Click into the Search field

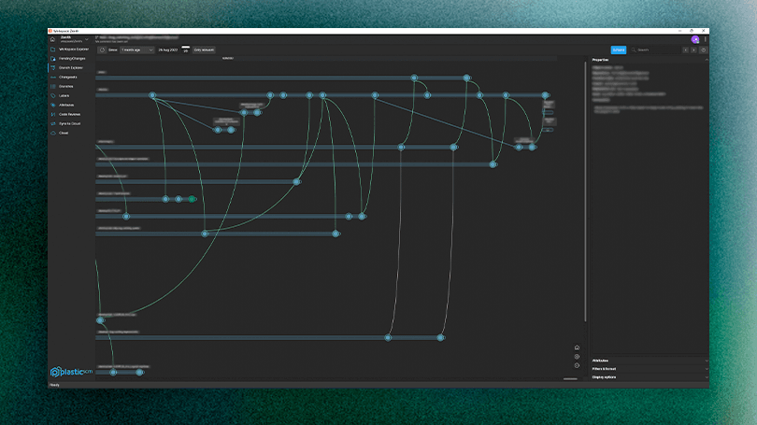click(x=656, y=50)
